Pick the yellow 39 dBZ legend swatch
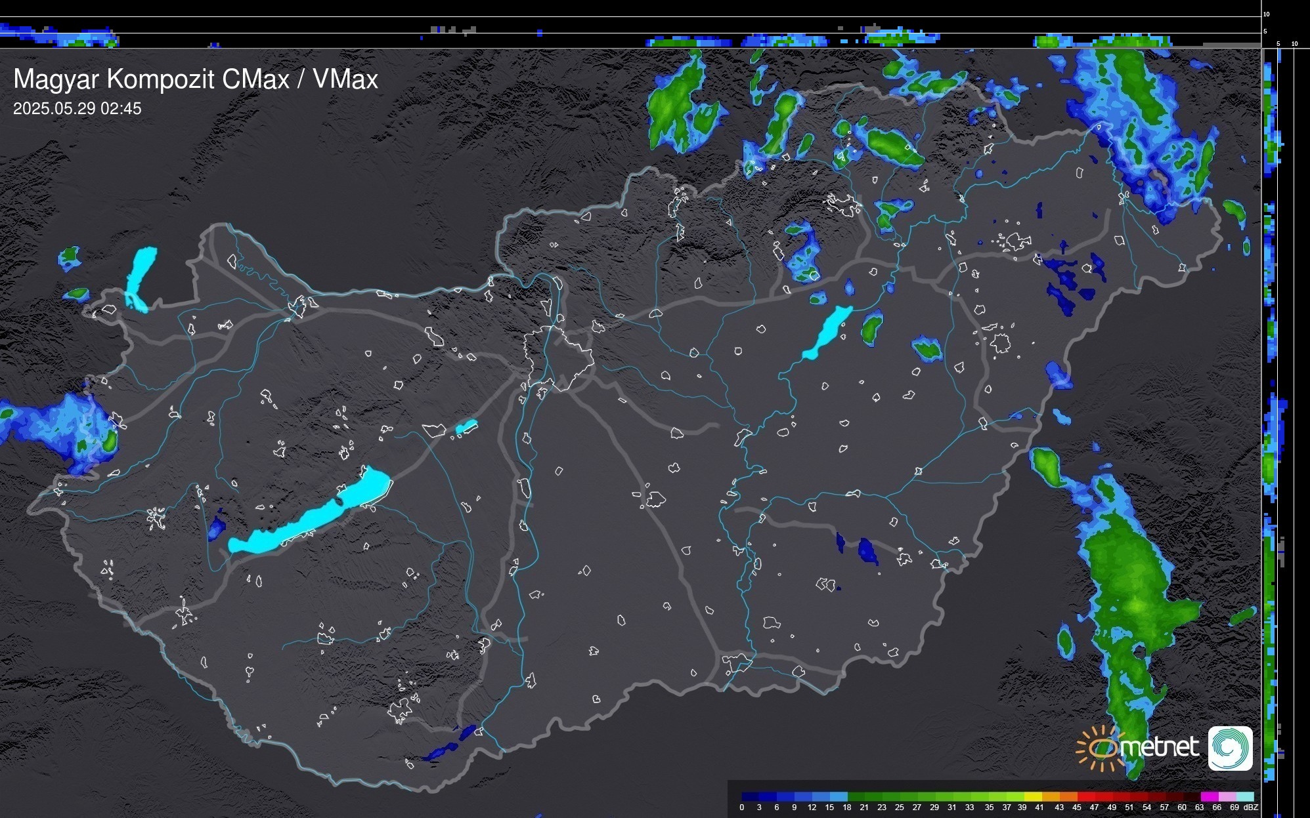 (x=1032, y=796)
